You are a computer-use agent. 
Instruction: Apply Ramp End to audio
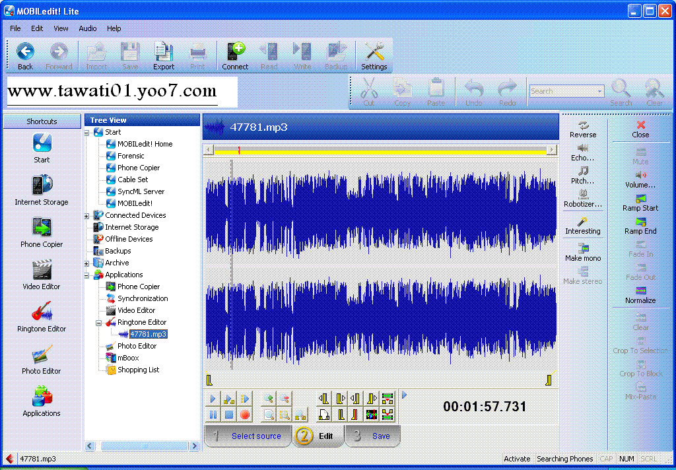click(x=640, y=226)
